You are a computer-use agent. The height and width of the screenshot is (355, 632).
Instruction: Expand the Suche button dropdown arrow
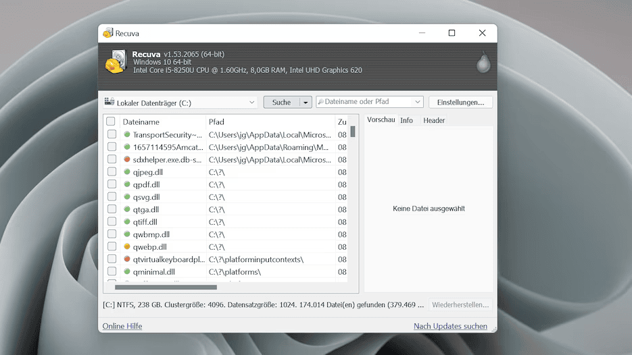306,103
